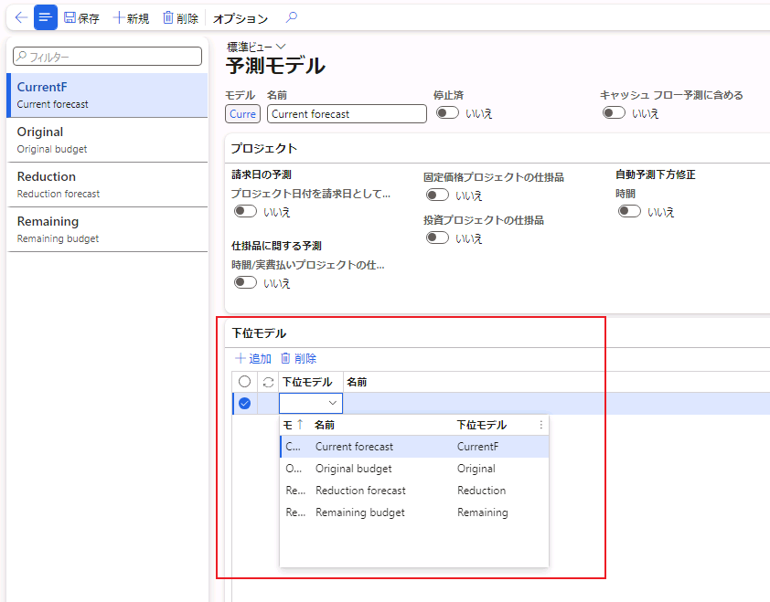
Task: Click the search magnifier icon in toolbar
Action: [291, 17]
